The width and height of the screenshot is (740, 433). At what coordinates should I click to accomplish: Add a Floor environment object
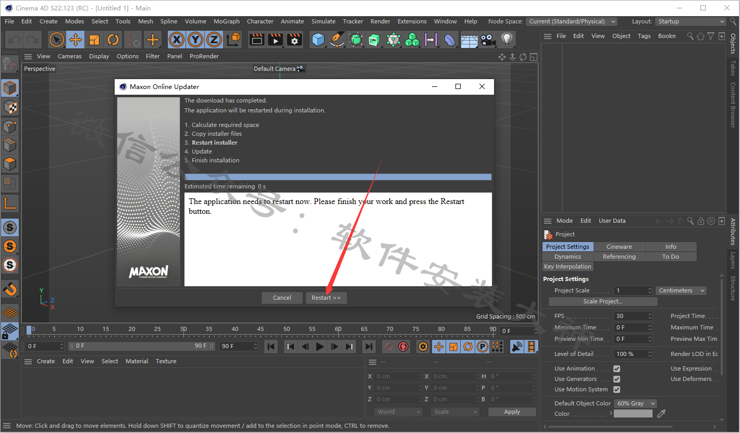point(469,40)
